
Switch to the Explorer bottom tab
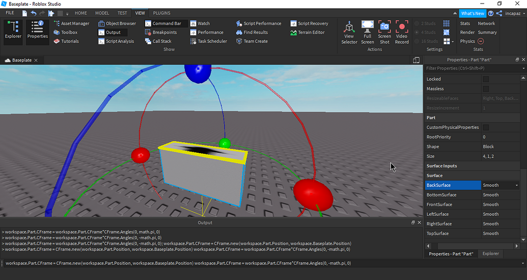(x=490, y=254)
